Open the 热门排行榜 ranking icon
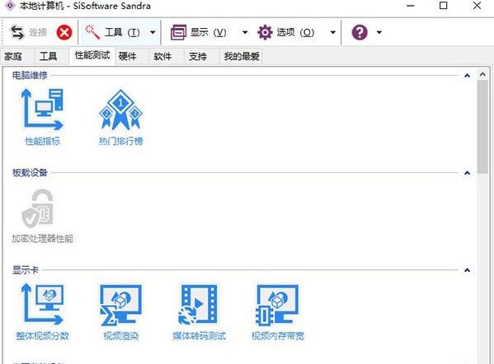This screenshot has width=494, height=364. [x=120, y=110]
